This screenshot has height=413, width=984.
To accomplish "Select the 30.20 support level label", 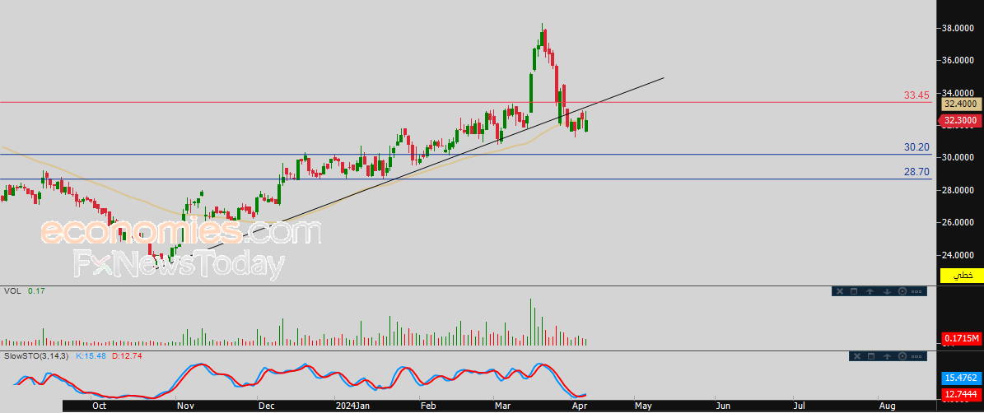I will (916, 147).
